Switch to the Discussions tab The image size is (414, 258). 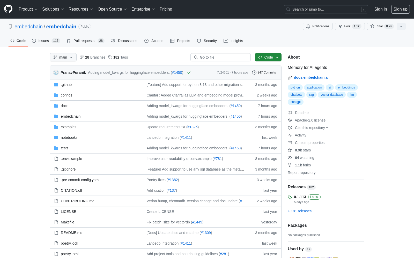pyautogui.click(x=124, y=41)
